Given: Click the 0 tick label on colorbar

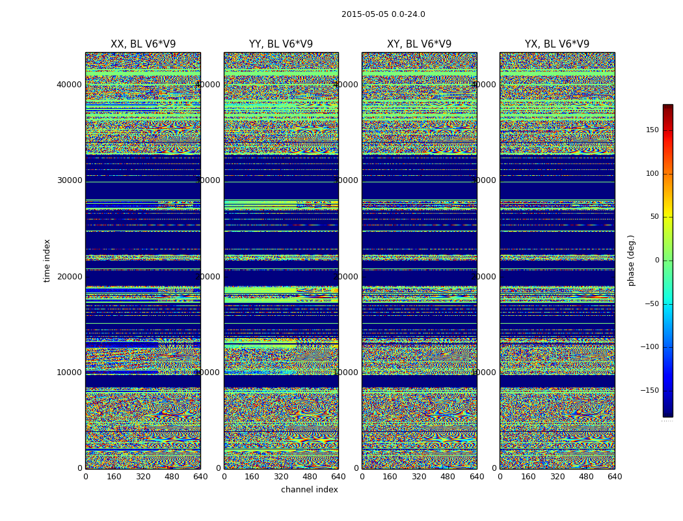Looking at the screenshot, I should pos(656,260).
